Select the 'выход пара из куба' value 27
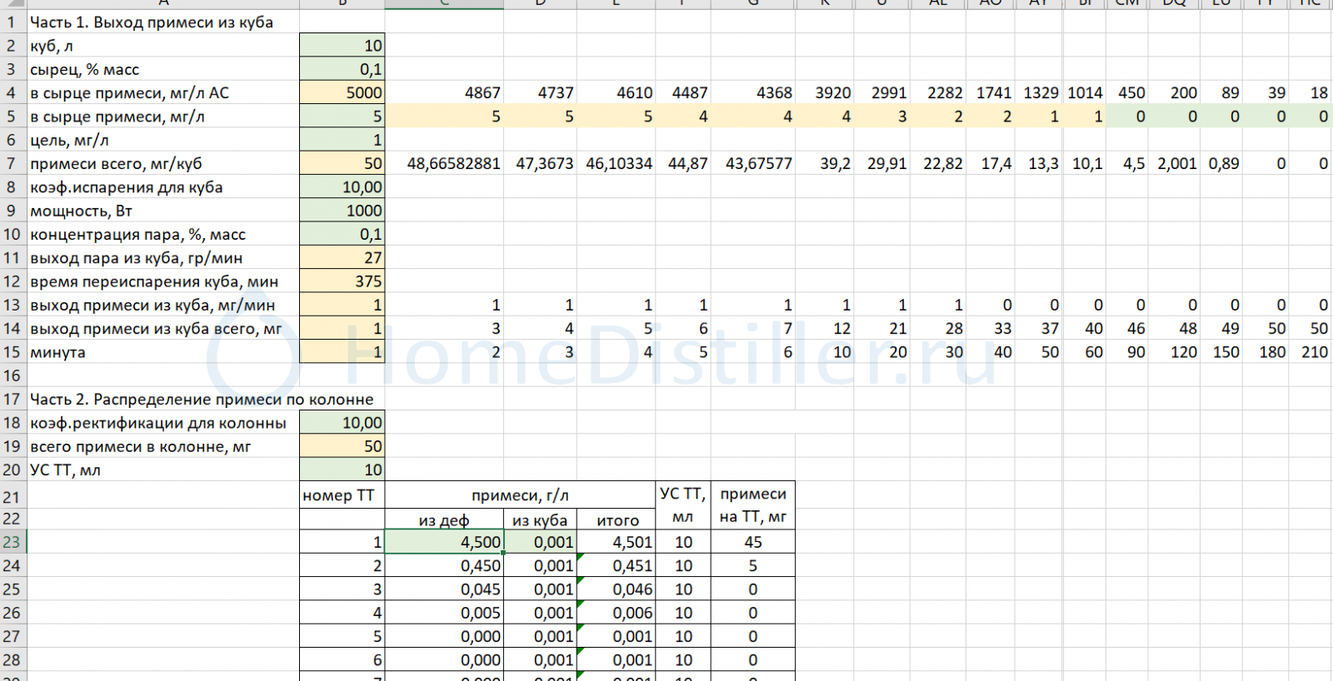Screen dimensions: 1333x681 342,258
